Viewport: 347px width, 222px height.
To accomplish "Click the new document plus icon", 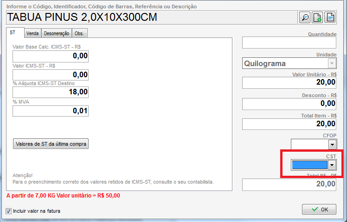I will [317, 18].
